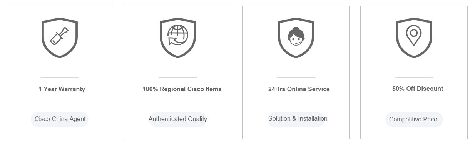The image size is (475, 146).
Task: Click the 50% Off Discount heading
Action: (x=418, y=89)
